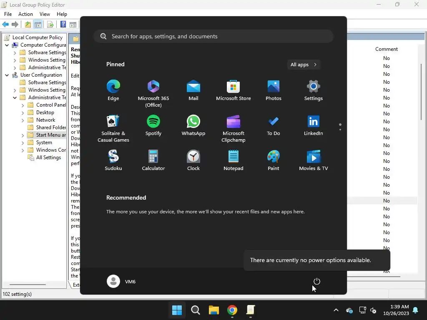Open Settings from pinned apps

314,90
